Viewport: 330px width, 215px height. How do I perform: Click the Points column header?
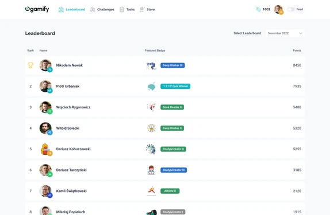[x=297, y=50]
